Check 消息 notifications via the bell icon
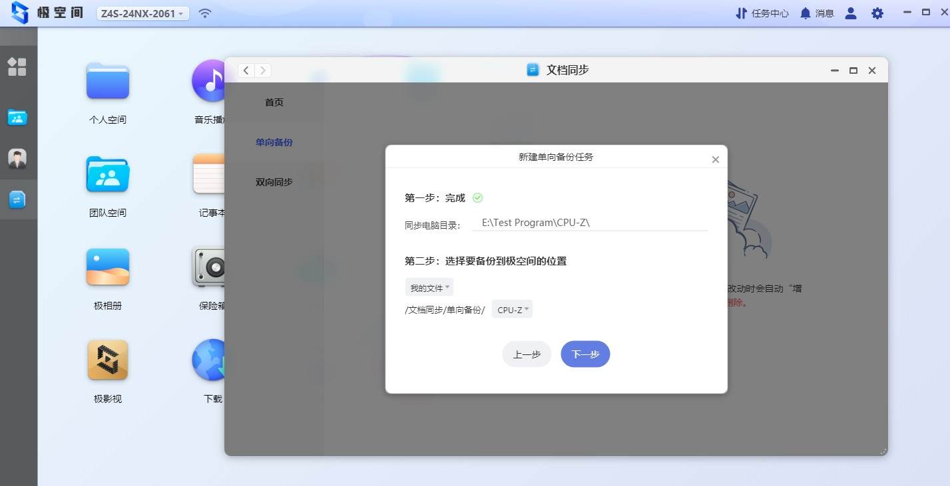The height and width of the screenshot is (486, 950). click(x=816, y=13)
